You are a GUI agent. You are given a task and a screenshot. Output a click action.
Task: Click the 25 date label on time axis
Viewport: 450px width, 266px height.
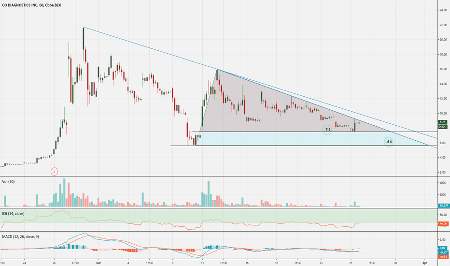351,263
